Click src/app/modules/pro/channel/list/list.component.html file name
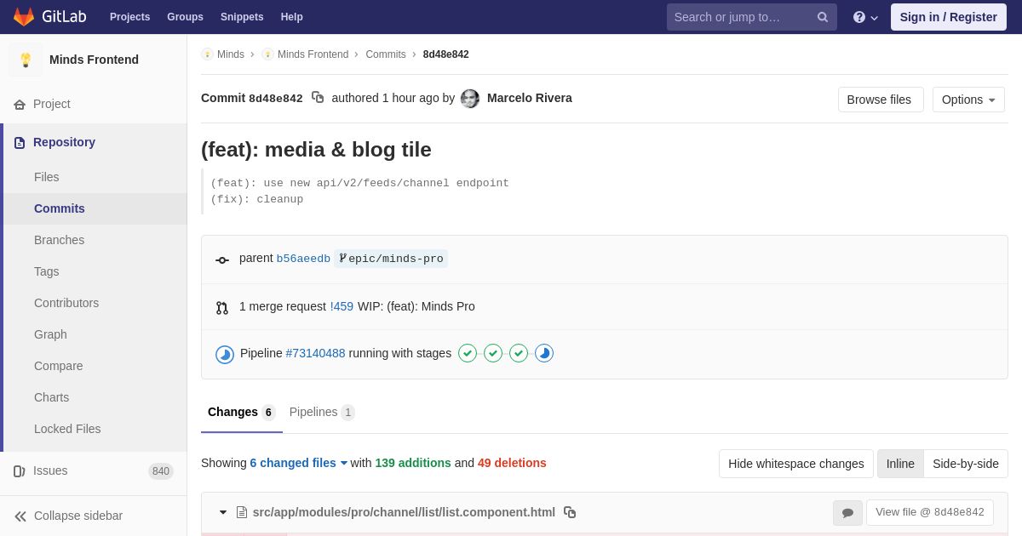Image resolution: width=1022 pixels, height=536 pixels. 404,512
